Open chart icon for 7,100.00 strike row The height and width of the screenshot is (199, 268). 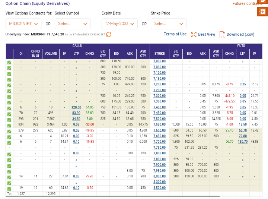pyautogui.click(x=9, y=74)
